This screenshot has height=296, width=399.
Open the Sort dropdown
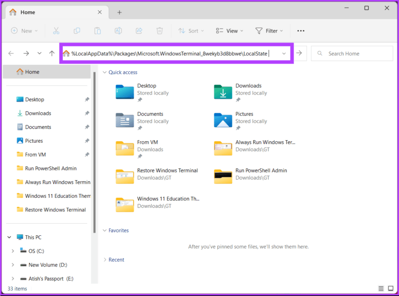click(x=191, y=31)
